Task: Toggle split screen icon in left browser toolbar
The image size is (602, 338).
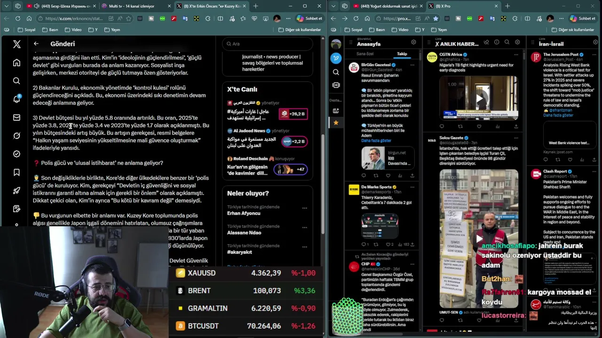Action: click(220, 18)
